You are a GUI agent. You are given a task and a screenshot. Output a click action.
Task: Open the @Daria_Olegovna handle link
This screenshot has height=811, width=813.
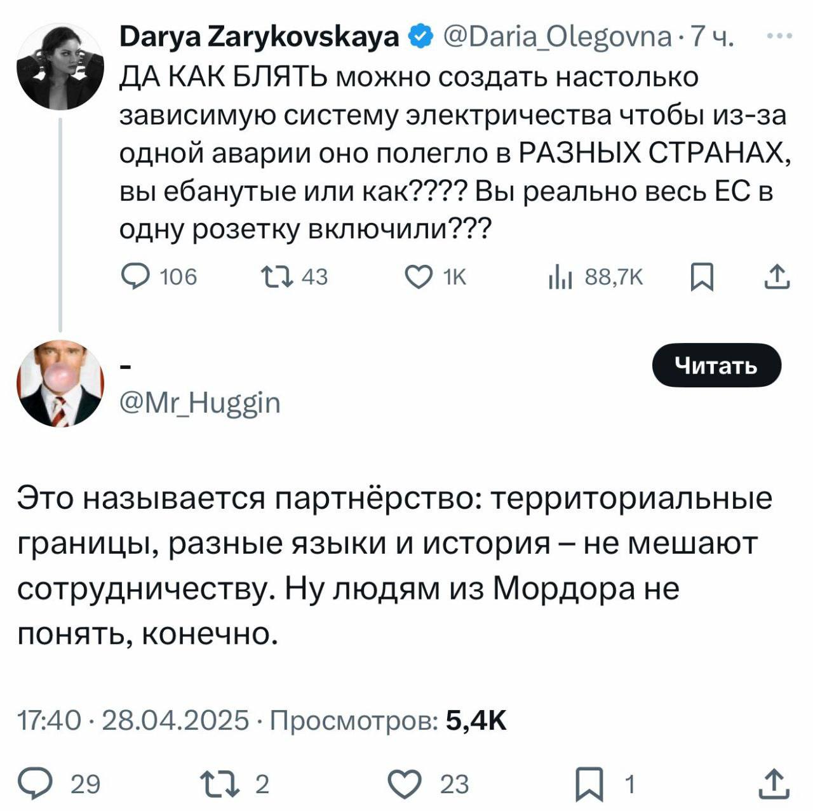pyautogui.click(x=557, y=38)
